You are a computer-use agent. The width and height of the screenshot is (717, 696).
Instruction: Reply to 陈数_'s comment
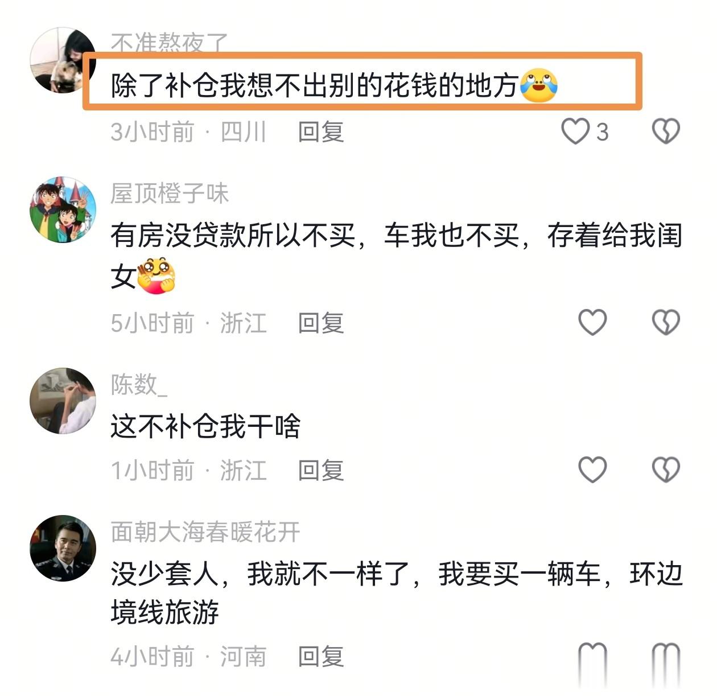click(x=322, y=471)
